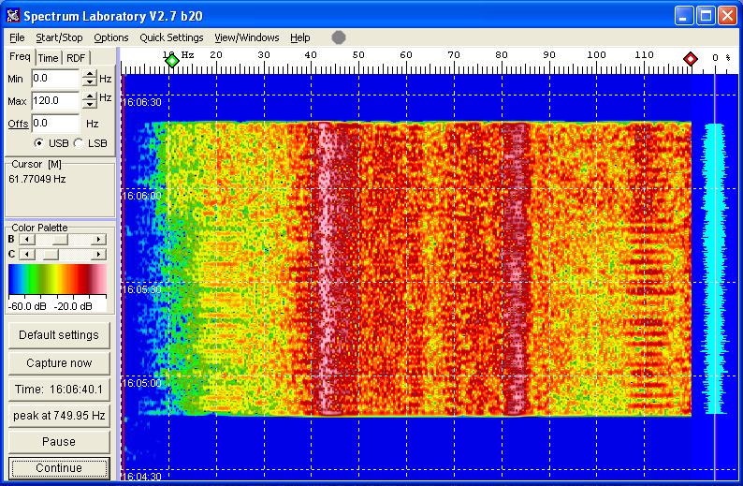The width and height of the screenshot is (743, 486).
Task: Select the LSB radio button
Action: [x=80, y=142]
